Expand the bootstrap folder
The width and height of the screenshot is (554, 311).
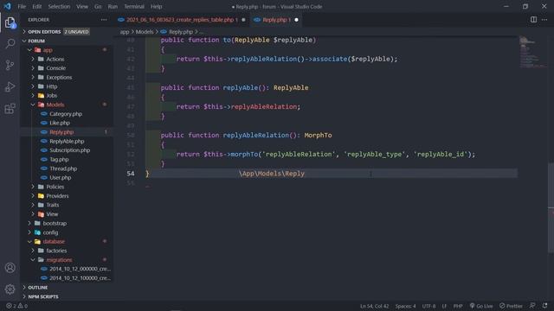[68, 223]
